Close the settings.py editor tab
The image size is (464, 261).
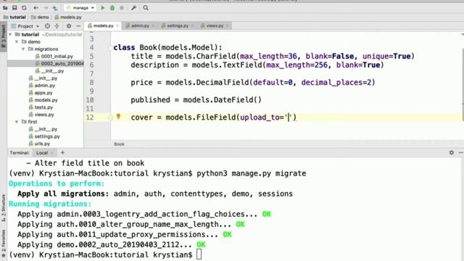[193, 26]
